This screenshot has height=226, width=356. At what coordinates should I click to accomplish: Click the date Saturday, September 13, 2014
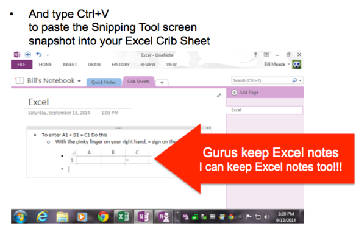59,113
